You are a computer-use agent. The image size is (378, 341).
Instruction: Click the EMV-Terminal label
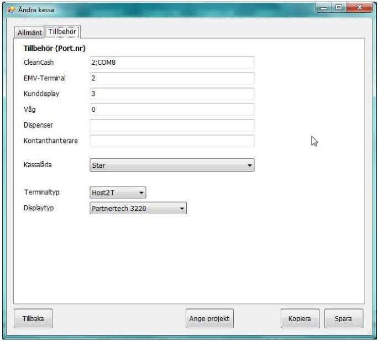45,78
